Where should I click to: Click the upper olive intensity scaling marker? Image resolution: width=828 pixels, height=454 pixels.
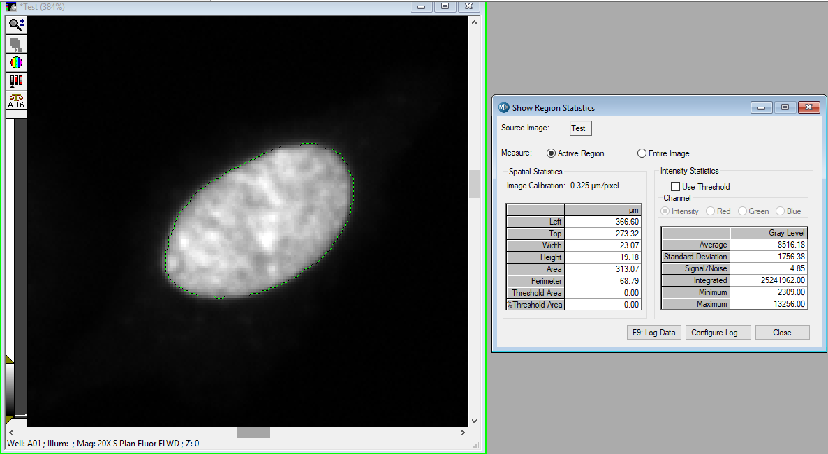coord(9,360)
